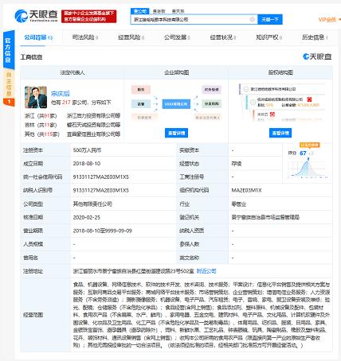Screen dimensions: 341x361
Task: Collapse the top company node in equity tree
Action: 246,89
